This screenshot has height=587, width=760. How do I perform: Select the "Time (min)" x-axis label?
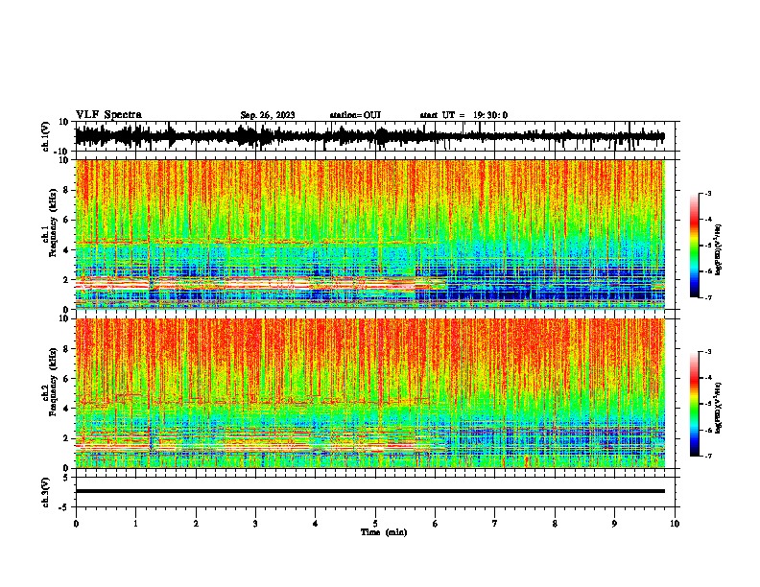(x=384, y=532)
